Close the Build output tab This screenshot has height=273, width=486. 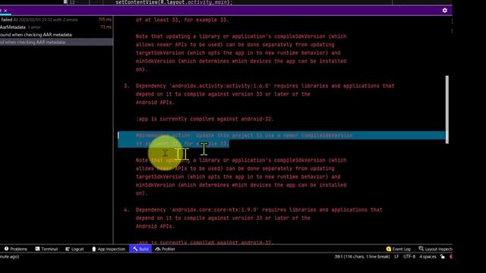(5, 11)
